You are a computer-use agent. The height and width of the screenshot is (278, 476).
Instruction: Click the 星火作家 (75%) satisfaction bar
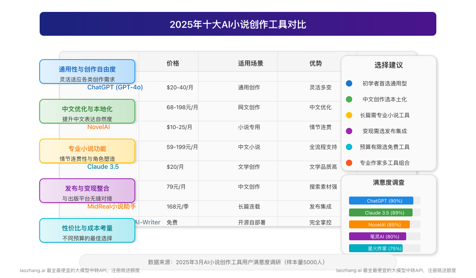(376, 249)
